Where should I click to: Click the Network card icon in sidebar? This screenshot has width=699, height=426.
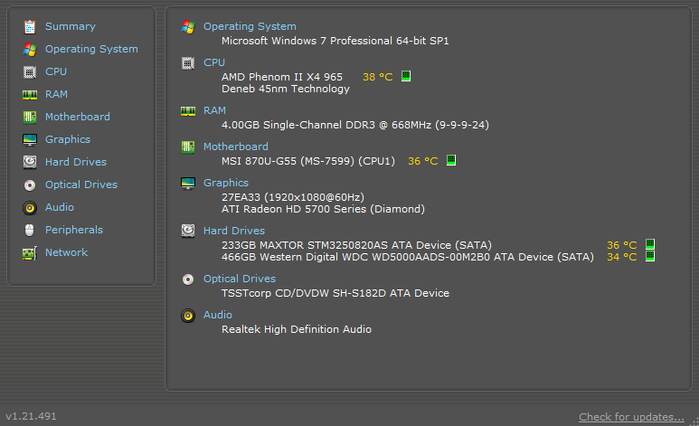[30, 253]
